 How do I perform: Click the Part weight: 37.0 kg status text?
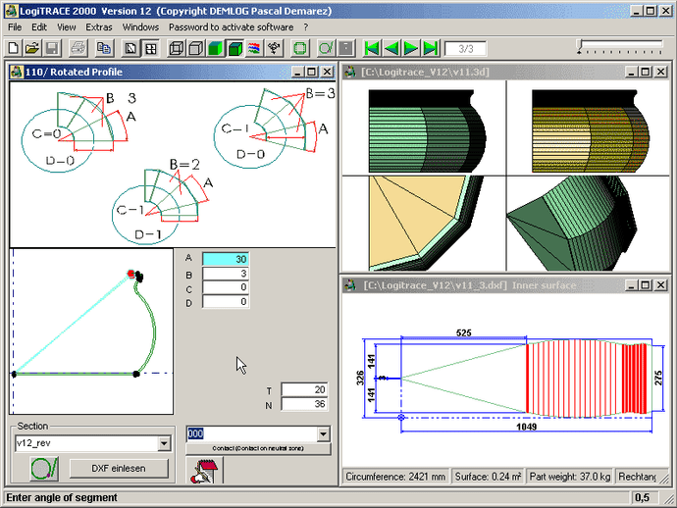tap(570, 477)
